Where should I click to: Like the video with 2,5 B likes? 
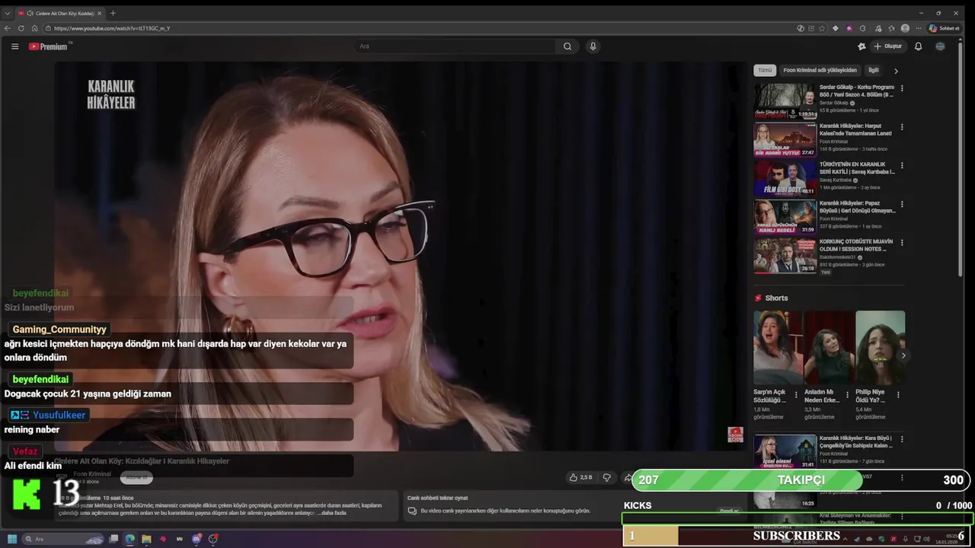(580, 477)
